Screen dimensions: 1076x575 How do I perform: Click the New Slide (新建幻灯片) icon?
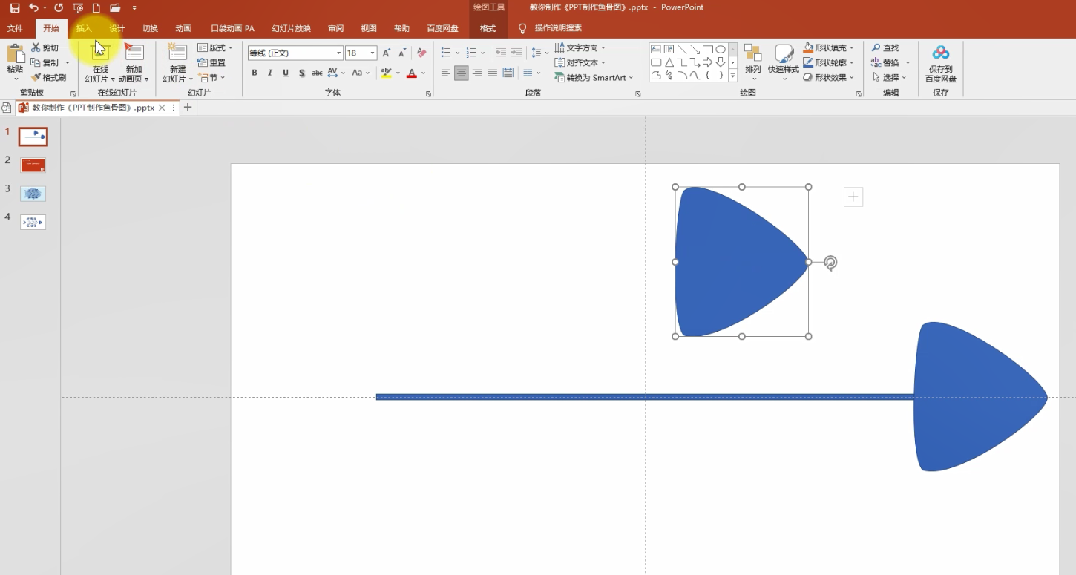[177, 52]
